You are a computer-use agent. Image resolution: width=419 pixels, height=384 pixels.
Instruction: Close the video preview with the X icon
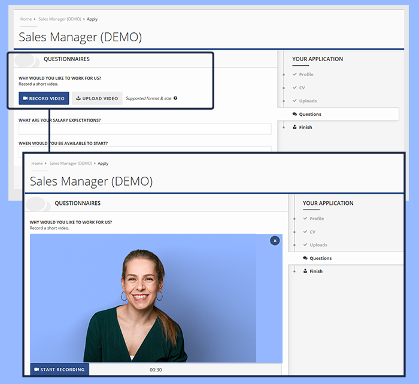[275, 240]
